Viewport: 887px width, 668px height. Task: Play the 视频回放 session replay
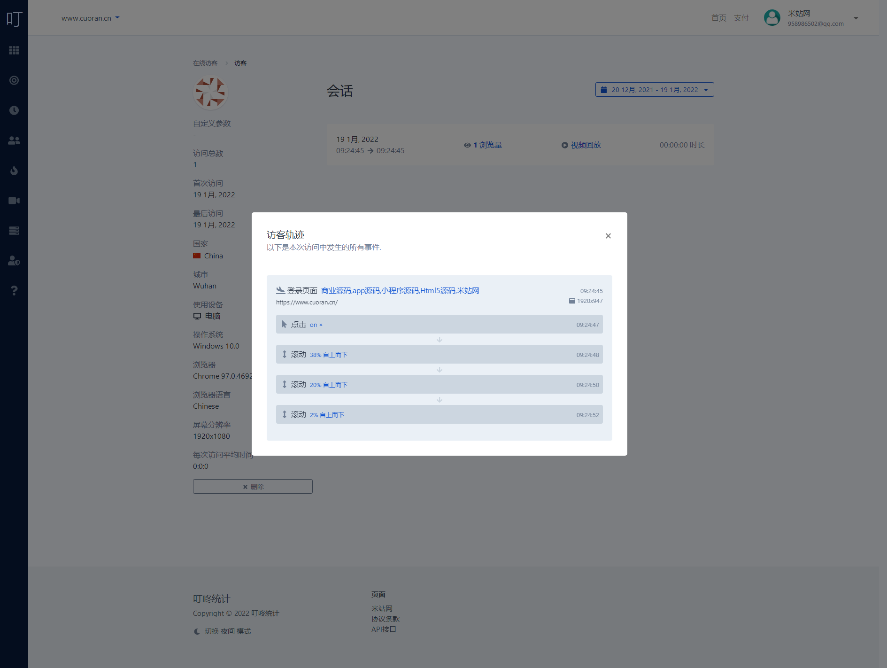(x=581, y=145)
